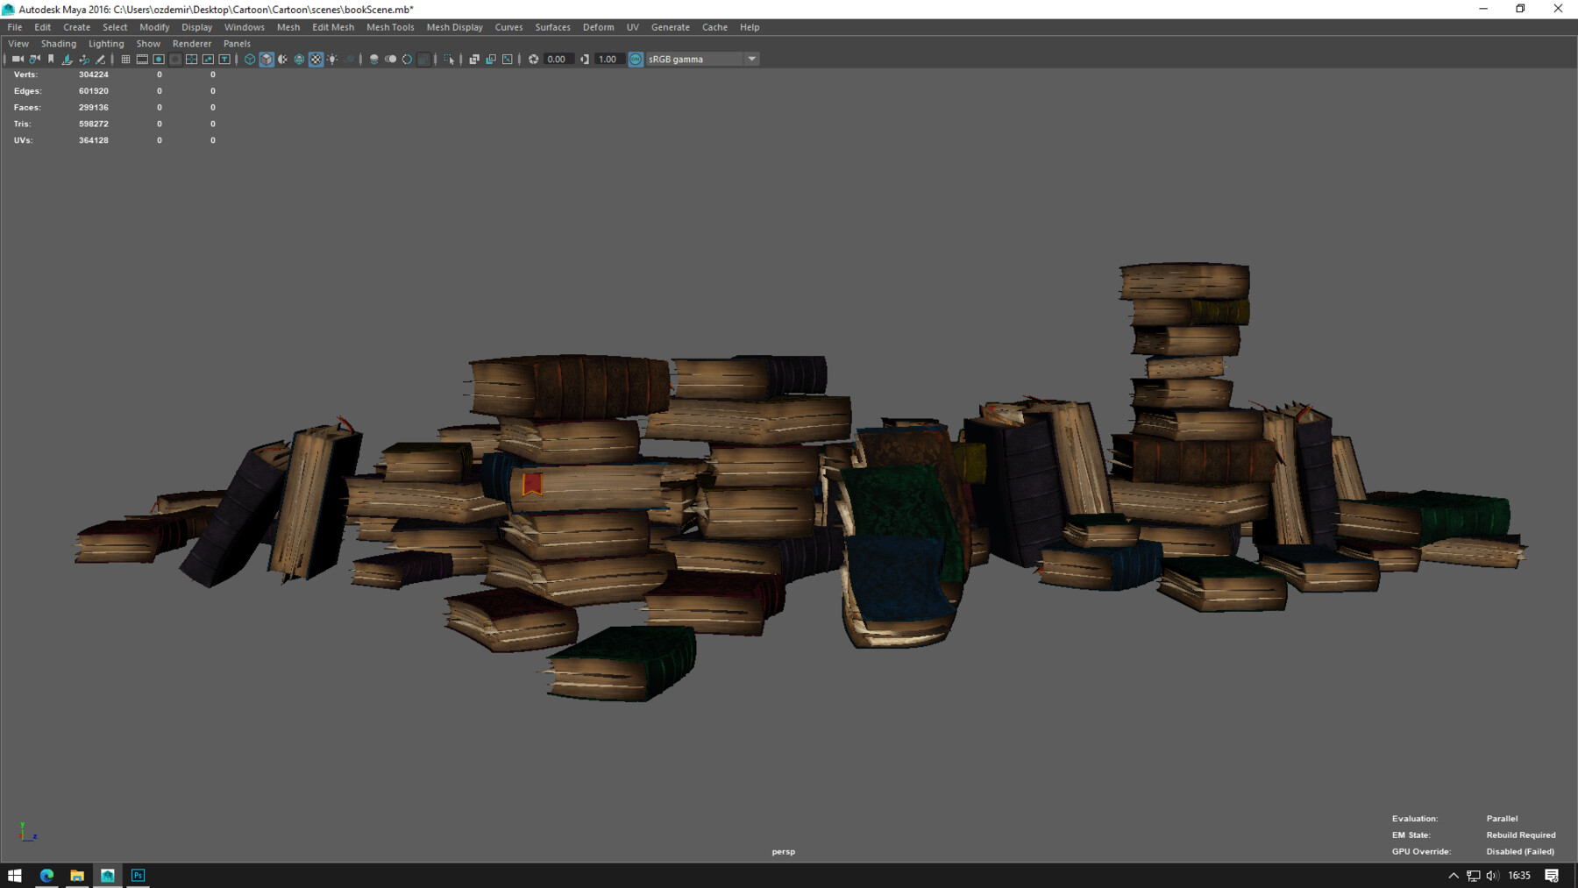
Task: Click the isolate select icon
Action: coord(449,60)
